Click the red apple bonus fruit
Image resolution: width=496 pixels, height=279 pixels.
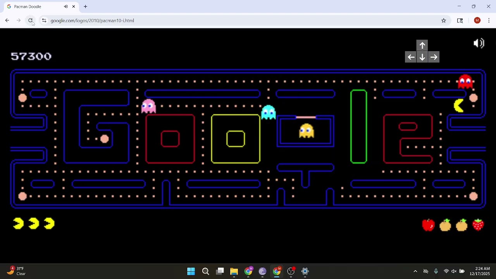(429, 225)
